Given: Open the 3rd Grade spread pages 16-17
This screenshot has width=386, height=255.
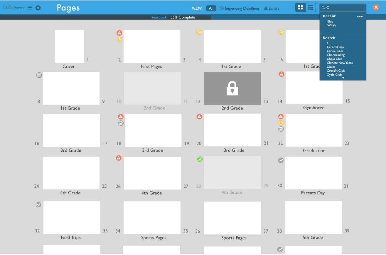Looking at the screenshot, I should click(71, 131).
